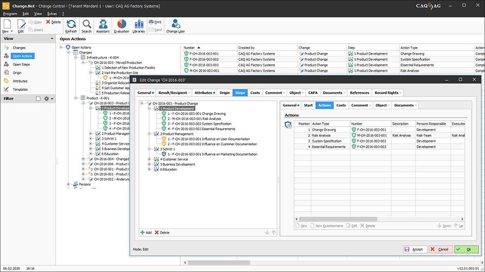
Task: Click the Cancel button
Action: 441,249
